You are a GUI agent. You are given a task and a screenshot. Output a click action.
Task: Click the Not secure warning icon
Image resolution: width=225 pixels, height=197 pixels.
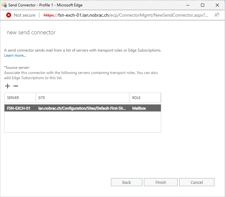coord(9,15)
